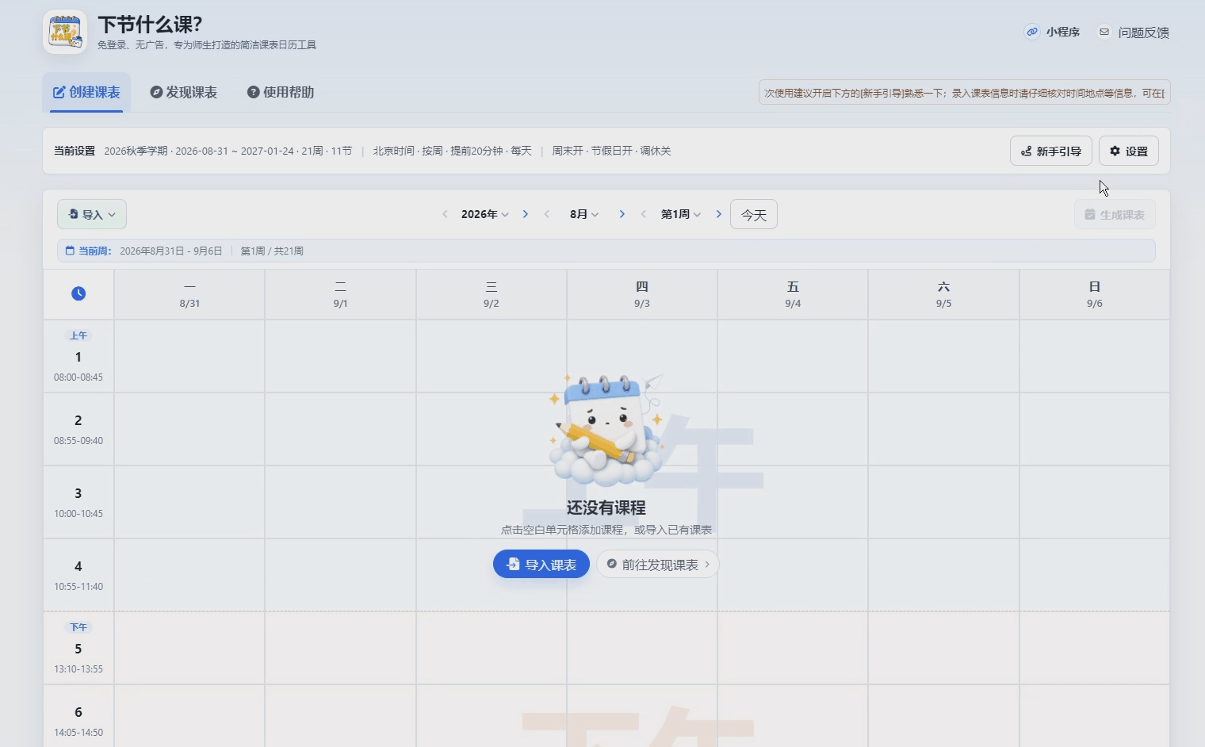Open the 小程序 link

[x=1053, y=32]
